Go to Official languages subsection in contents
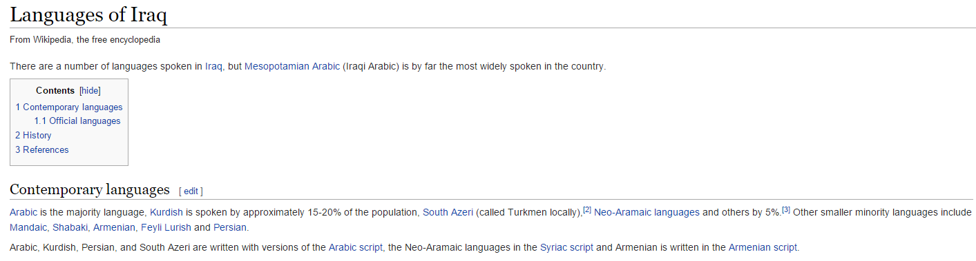The image size is (976, 261). point(77,121)
